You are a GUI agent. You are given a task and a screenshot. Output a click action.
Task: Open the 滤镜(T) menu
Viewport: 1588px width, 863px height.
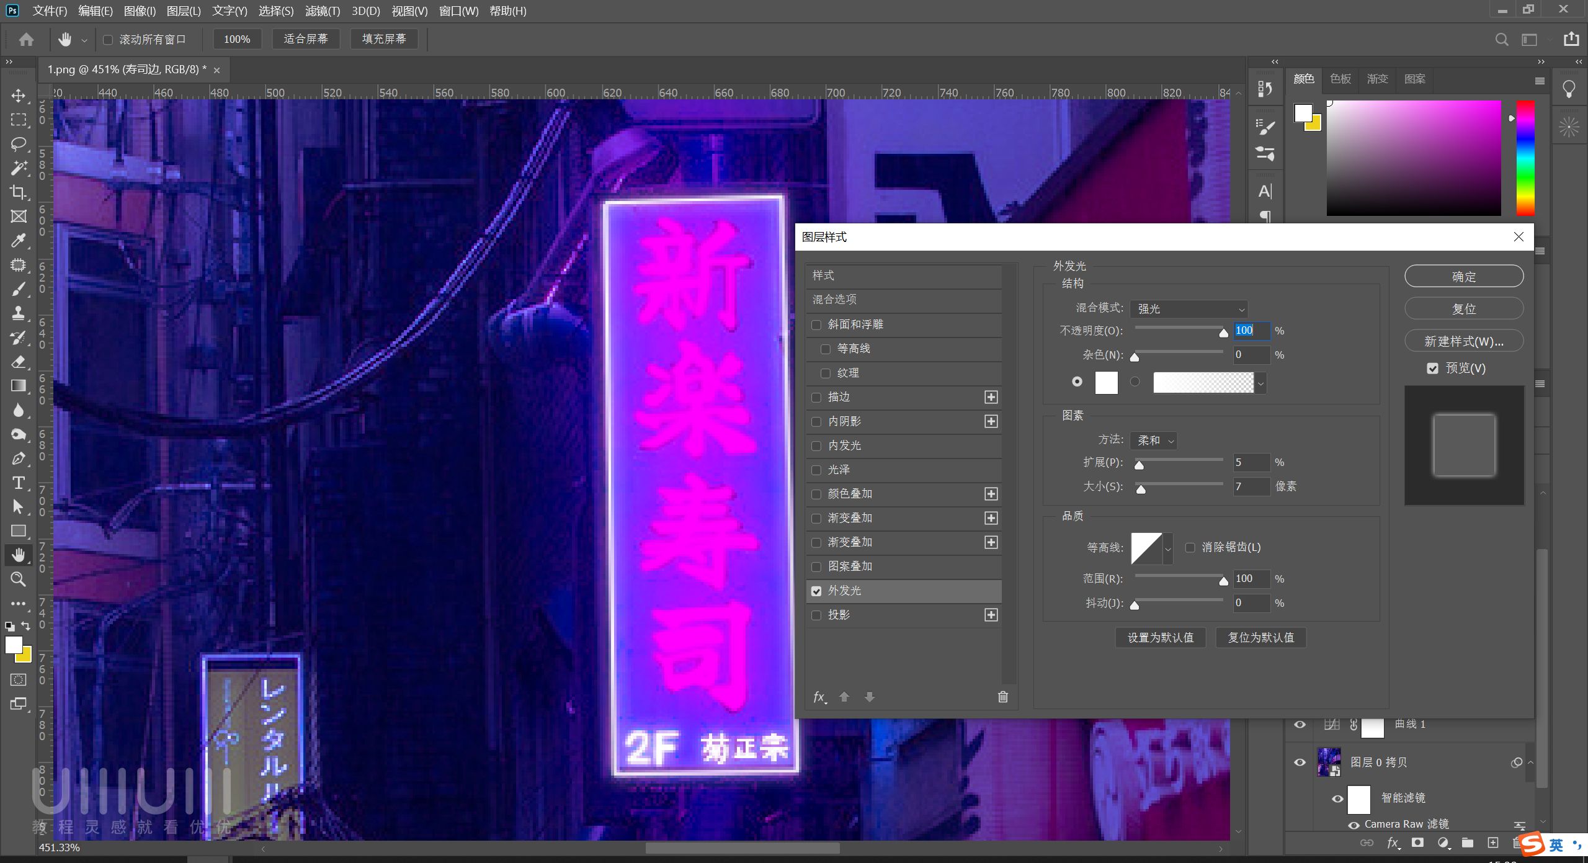tap(323, 11)
